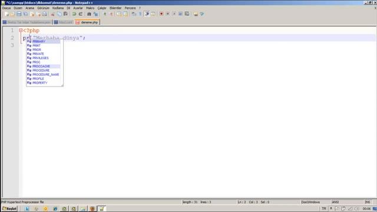The height and width of the screenshot is (212, 377).
Task: Create a new file with the New toolbar icon
Action: pos(6,14)
